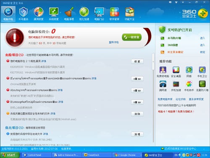Click the 重新体检 link
This screenshot has width=210, height=158.
coord(114,42)
